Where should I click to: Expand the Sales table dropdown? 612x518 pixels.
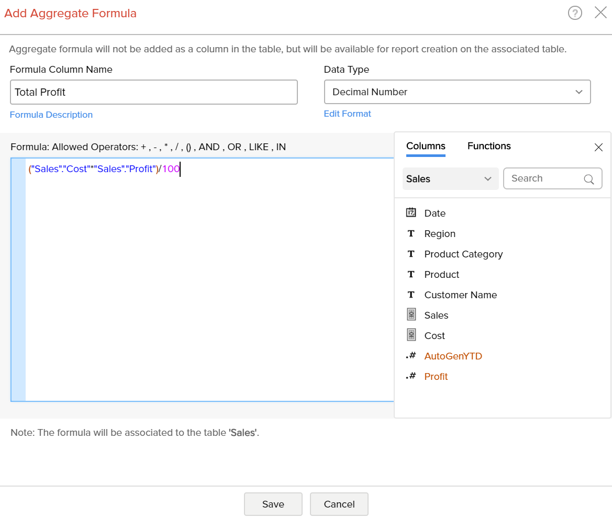pyautogui.click(x=450, y=179)
